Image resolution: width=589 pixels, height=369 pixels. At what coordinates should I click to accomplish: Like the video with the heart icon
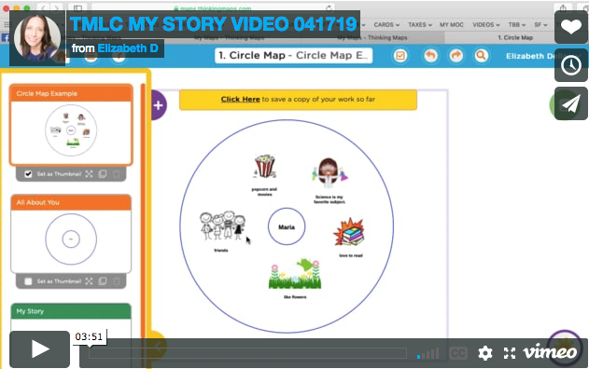pyautogui.click(x=571, y=27)
